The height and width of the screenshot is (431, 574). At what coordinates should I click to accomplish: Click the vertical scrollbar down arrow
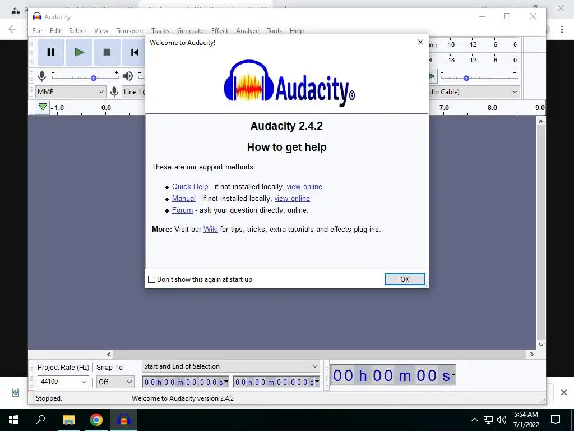point(541,345)
